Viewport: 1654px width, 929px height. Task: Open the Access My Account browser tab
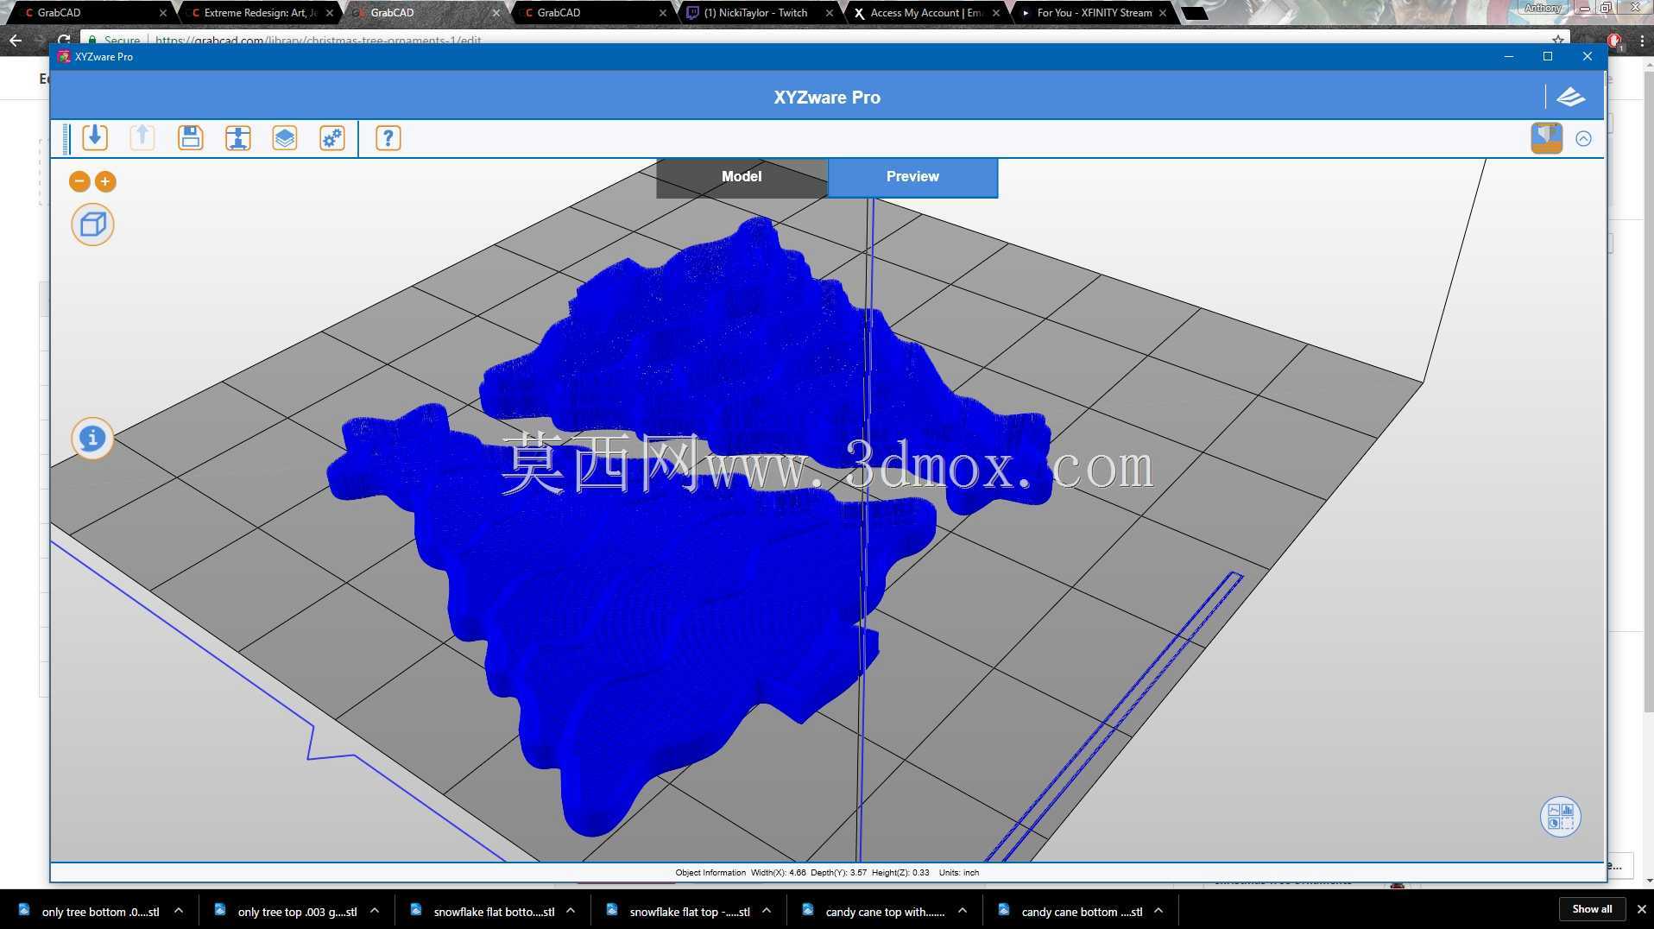click(925, 13)
